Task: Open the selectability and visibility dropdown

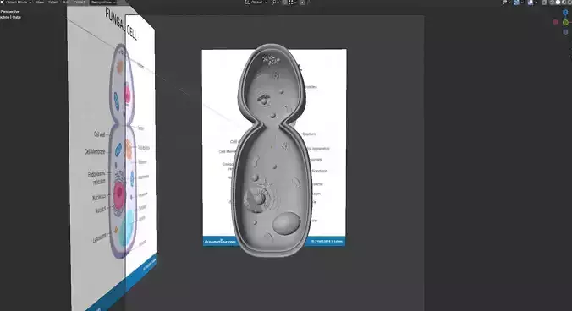Action: [506, 3]
